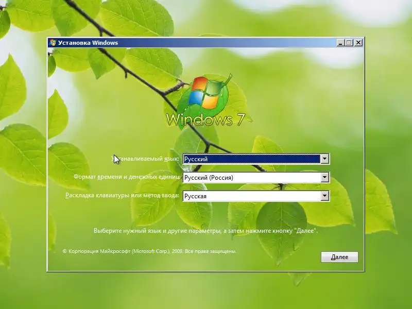Click the Windows 7 leaf logo
Screen dimensions: 412x309
click(205, 101)
